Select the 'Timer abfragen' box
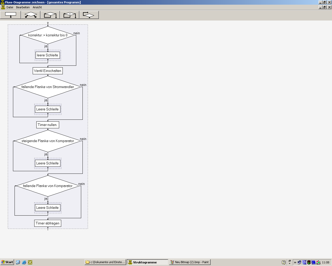Image resolution: width=332 pixels, height=266 pixels. click(48, 223)
